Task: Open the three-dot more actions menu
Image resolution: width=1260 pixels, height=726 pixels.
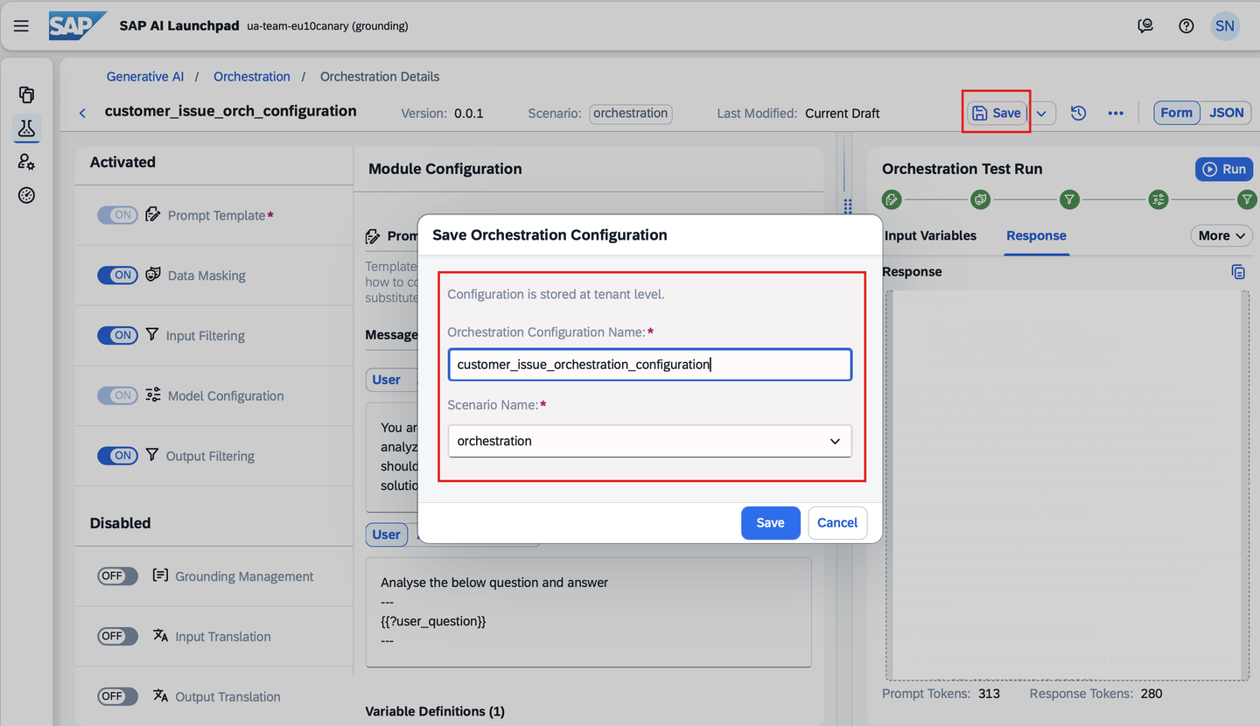Action: click(x=1116, y=113)
